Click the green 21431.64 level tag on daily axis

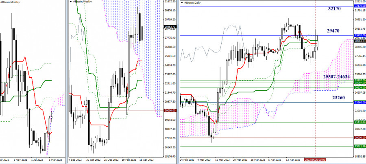(359, 122)
